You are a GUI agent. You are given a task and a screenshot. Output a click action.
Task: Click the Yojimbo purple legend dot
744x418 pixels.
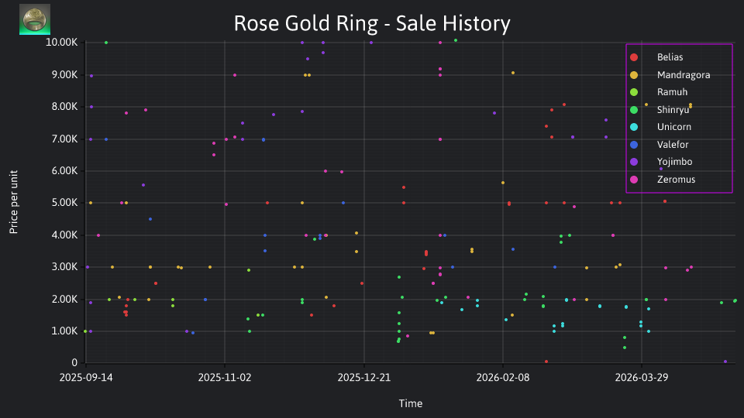click(634, 162)
